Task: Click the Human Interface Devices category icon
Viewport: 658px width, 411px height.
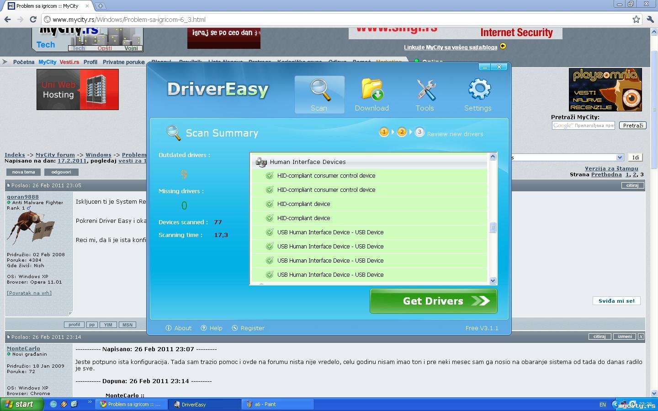Action: click(x=261, y=162)
